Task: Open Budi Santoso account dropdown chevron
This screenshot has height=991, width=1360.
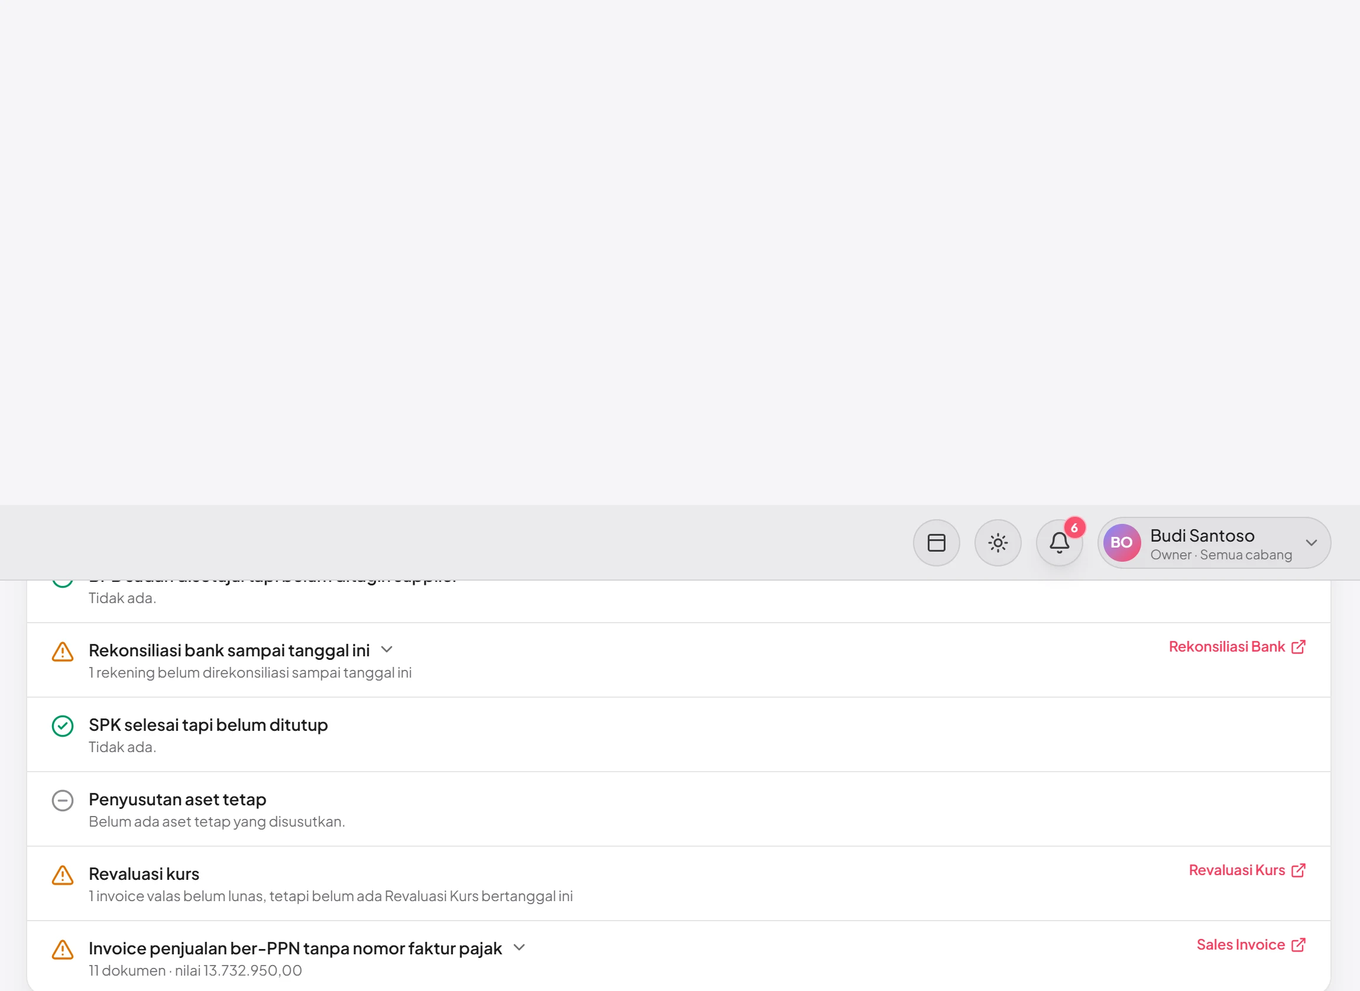Action: coord(1311,543)
